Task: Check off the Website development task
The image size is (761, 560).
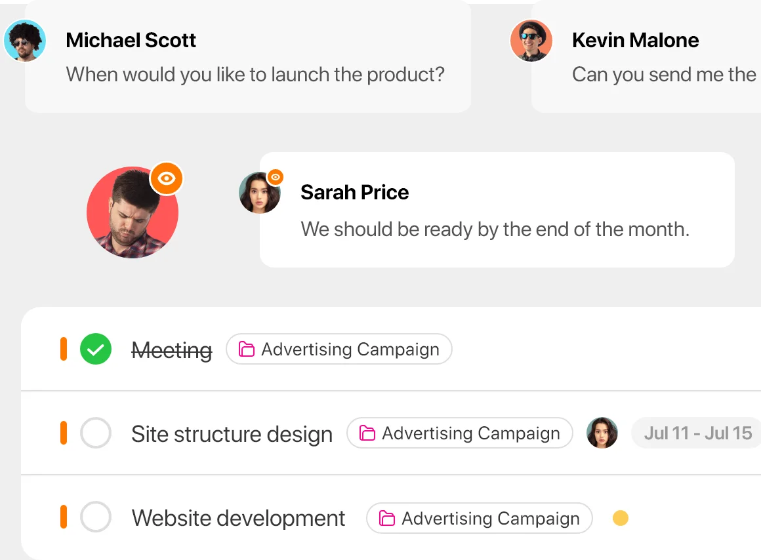Action: tap(96, 517)
